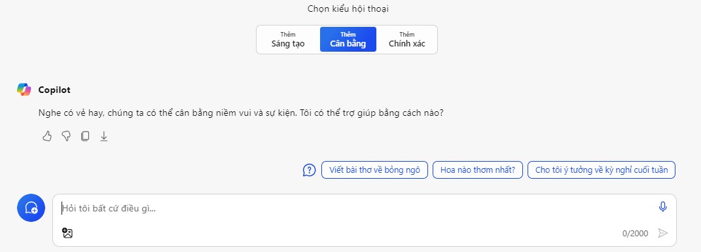Add an image using the picture icon

(67, 233)
